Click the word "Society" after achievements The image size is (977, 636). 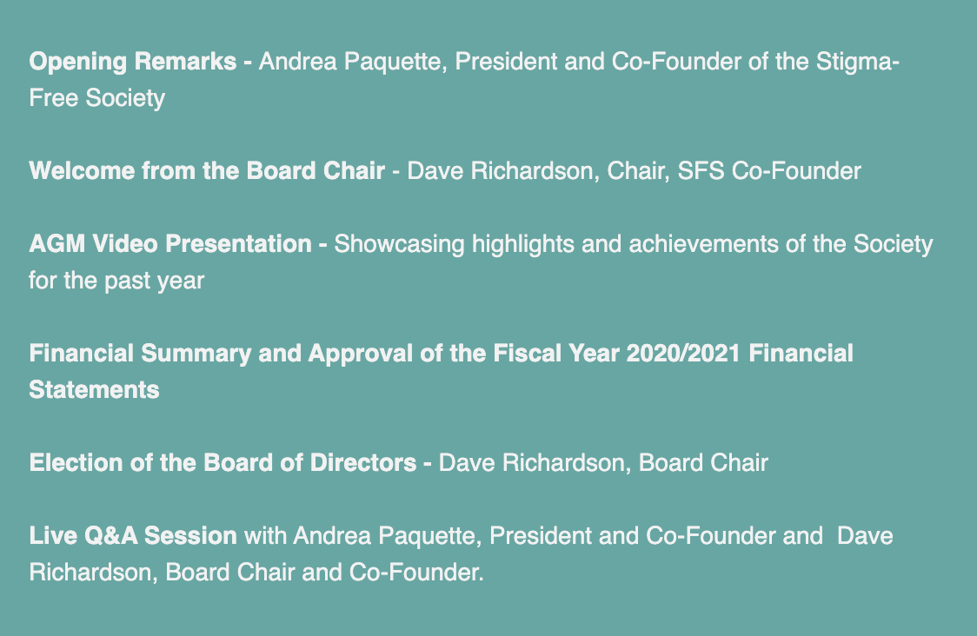893,243
